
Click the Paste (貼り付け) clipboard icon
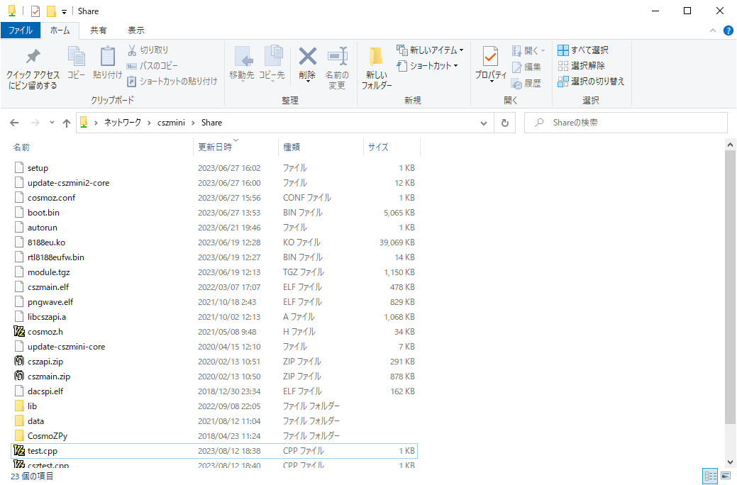pyautogui.click(x=107, y=57)
